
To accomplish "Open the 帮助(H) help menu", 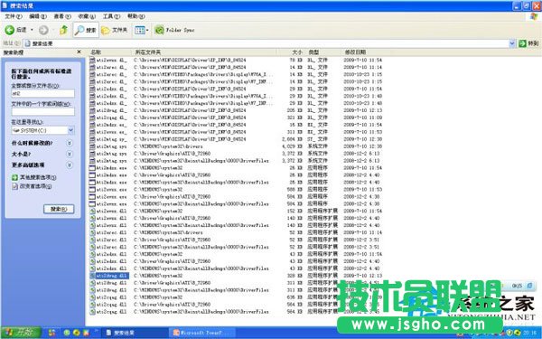I will [135, 16].
